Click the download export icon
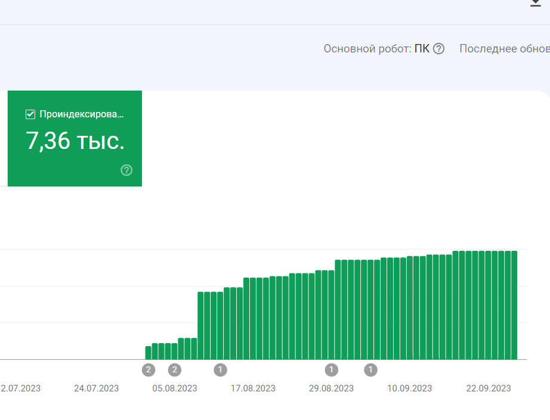 pos(536,3)
